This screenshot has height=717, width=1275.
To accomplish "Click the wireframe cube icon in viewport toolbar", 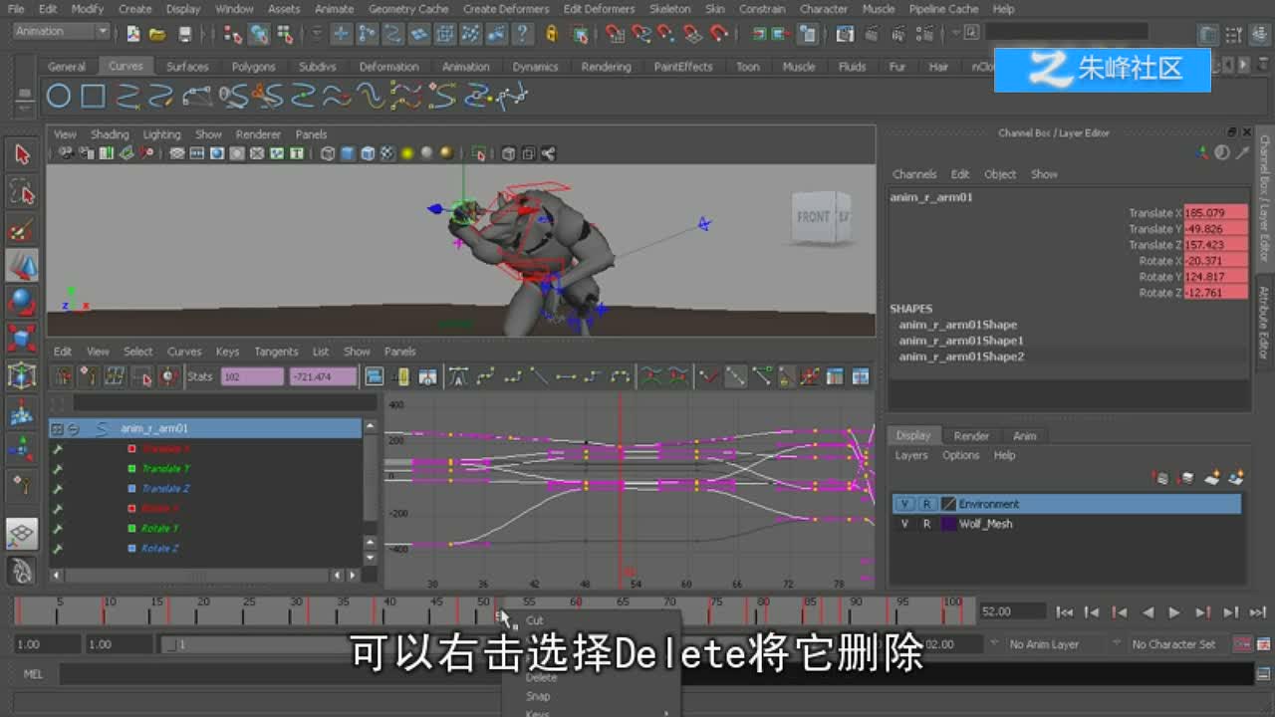I will coord(328,153).
